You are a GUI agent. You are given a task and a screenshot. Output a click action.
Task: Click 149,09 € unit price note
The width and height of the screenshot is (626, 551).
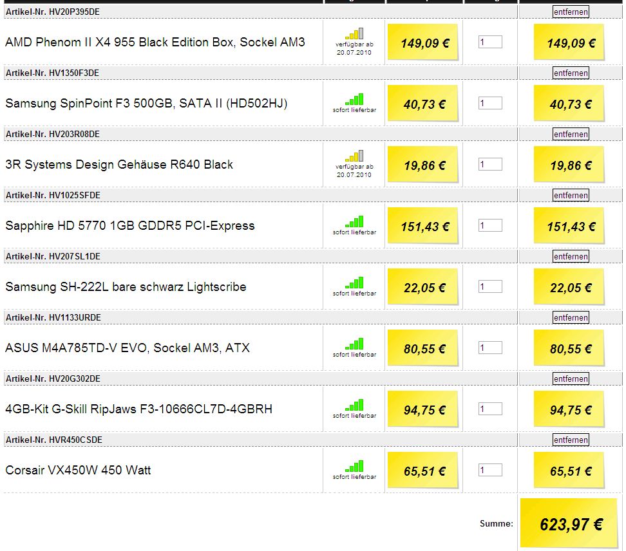(x=423, y=42)
